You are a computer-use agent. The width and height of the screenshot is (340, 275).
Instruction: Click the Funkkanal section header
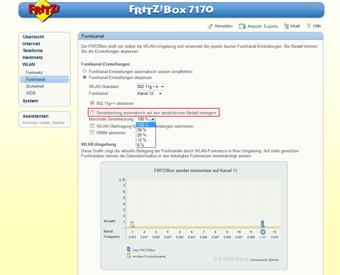[x=201, y=36]
